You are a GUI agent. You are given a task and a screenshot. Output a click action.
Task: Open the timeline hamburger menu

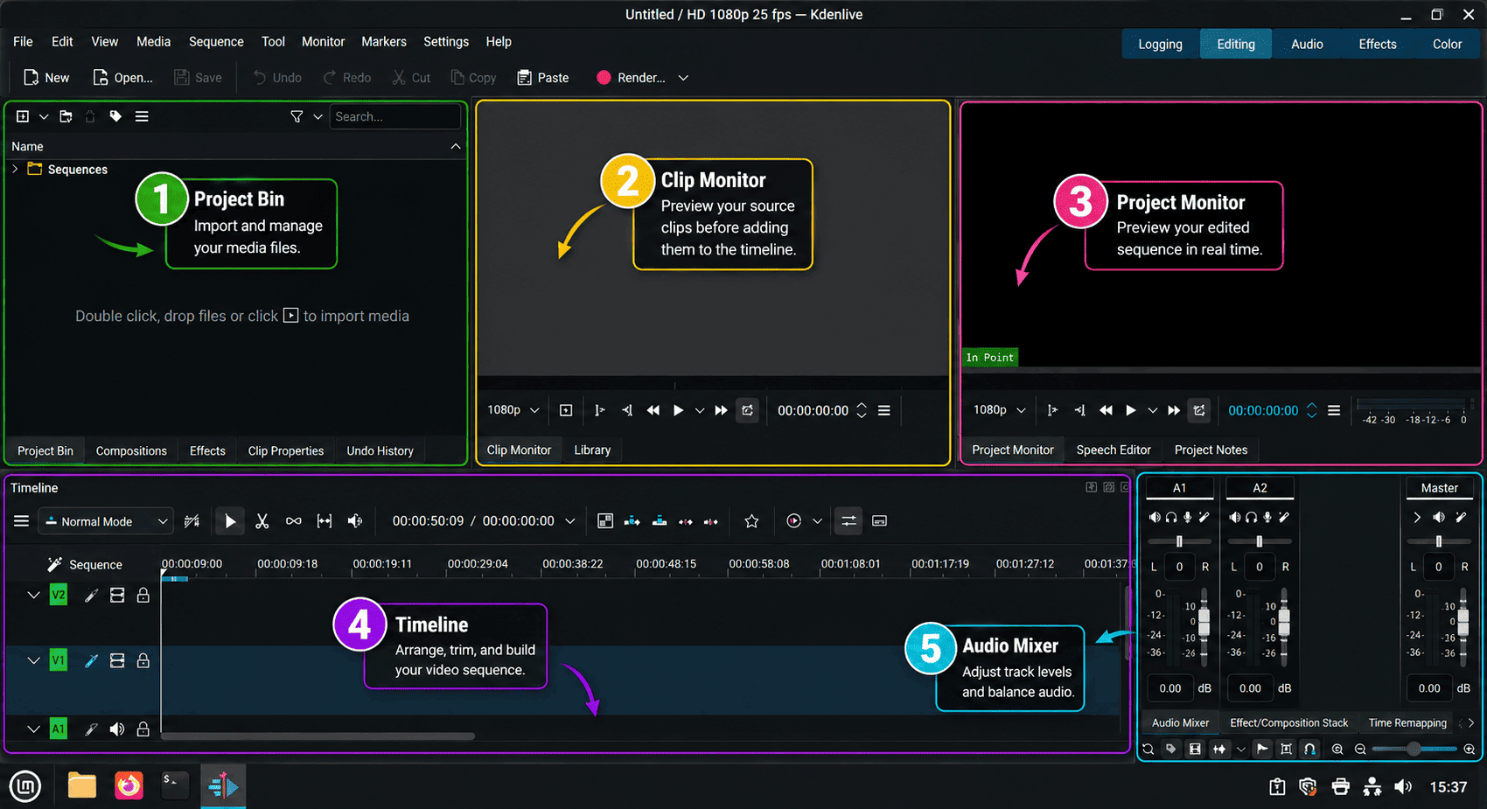[x=22, y=521]
